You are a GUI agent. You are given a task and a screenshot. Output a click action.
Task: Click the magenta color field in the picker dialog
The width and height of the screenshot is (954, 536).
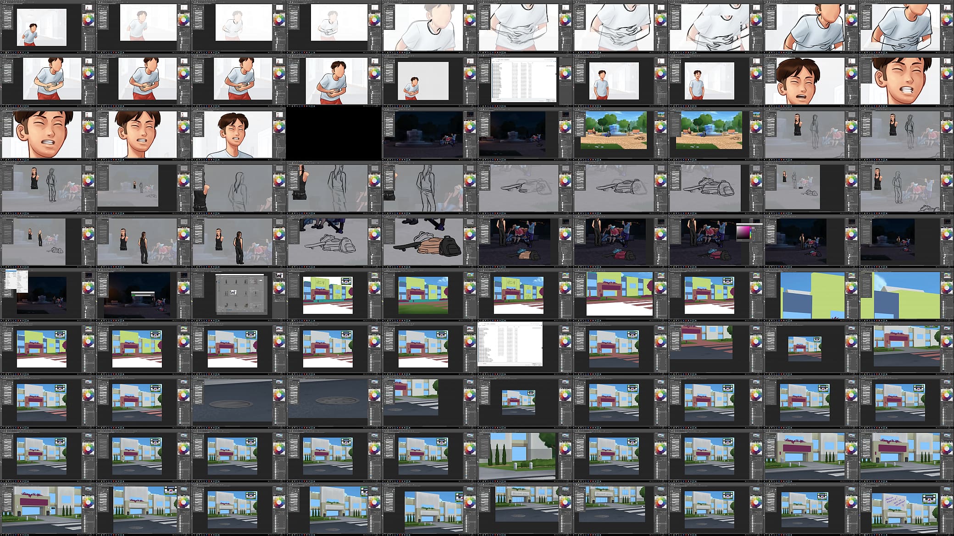tap(744, 232)
